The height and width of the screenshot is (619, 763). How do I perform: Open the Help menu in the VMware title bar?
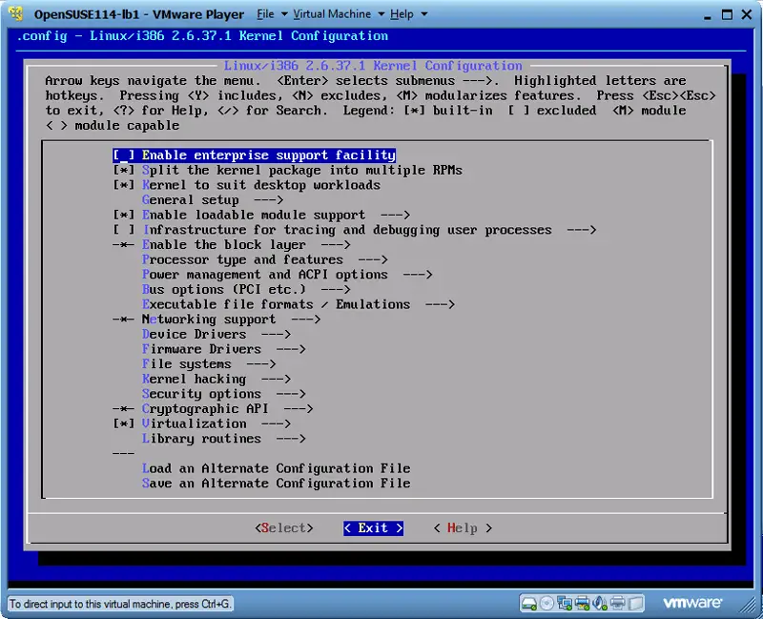[408, 14]
